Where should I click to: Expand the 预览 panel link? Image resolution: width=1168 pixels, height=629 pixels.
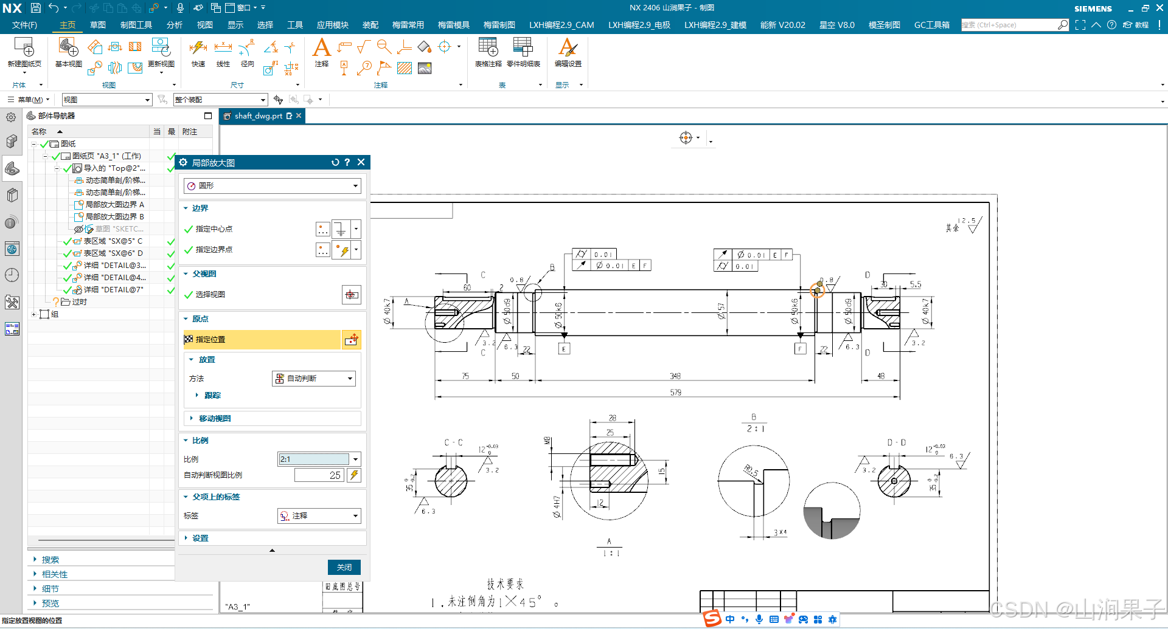[x=50, y=603]
